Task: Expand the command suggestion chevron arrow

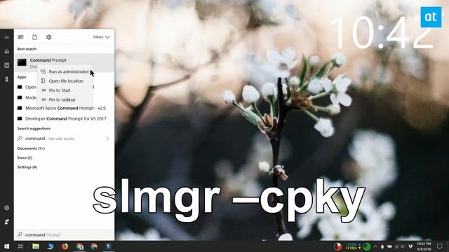Action: point(107,139)
